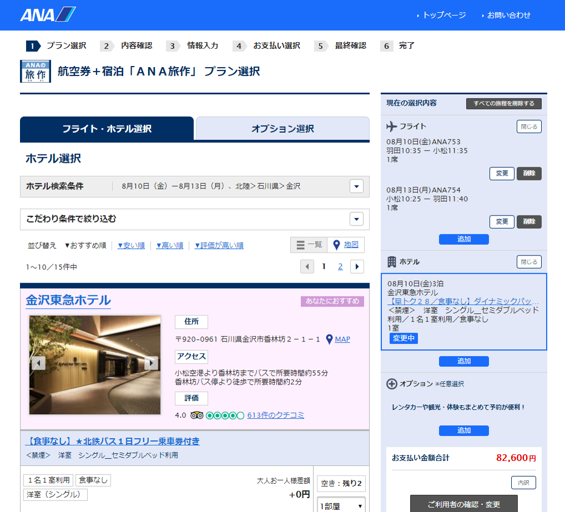Select おすすめ順 sorting option
This screenshot has height=512, width=565.
coord(85,245)
